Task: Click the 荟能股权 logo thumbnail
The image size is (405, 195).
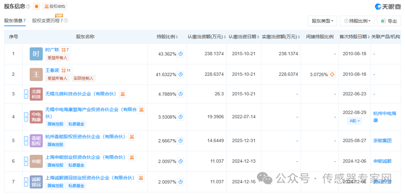Action: tap(36, 141)
